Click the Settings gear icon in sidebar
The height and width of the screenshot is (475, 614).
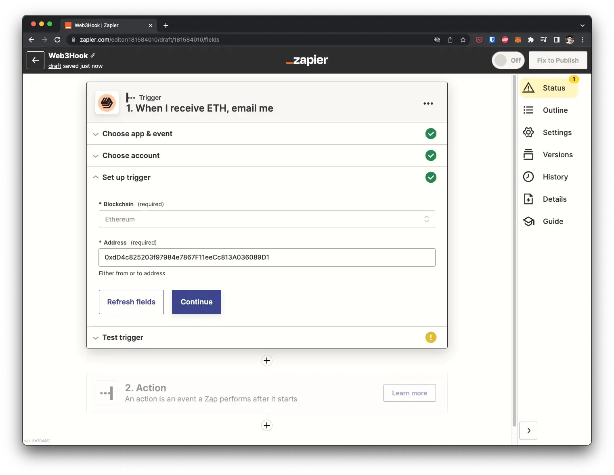(x=528, y=132)
